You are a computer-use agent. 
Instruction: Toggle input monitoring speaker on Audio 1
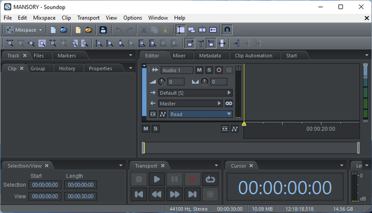(228, 70)
